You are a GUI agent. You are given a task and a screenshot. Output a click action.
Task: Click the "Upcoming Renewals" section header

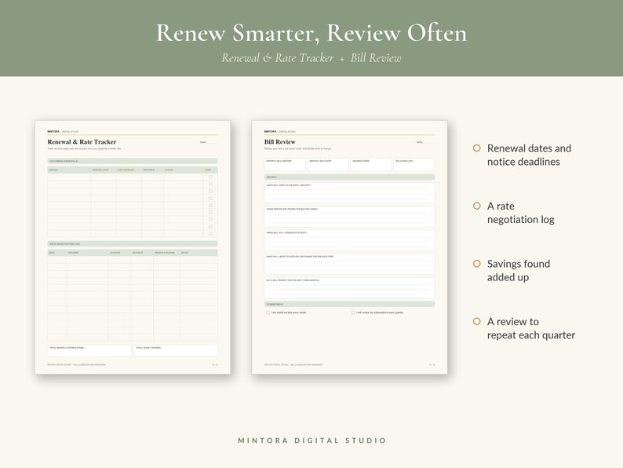pos(133,161)
